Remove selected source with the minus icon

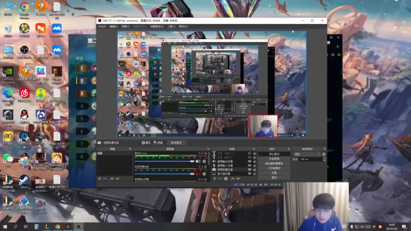pyautogui.click(x=220, y=179)
